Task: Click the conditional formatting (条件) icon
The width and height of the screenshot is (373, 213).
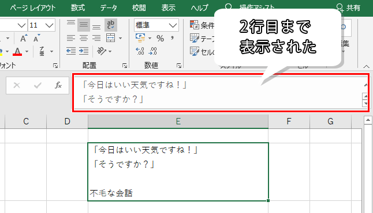Action: coord(195,25)
